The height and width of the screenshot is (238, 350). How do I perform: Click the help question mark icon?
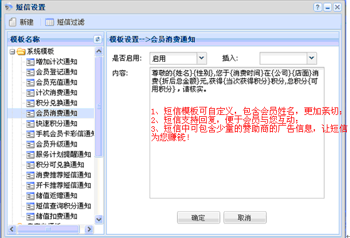point(317,7)
